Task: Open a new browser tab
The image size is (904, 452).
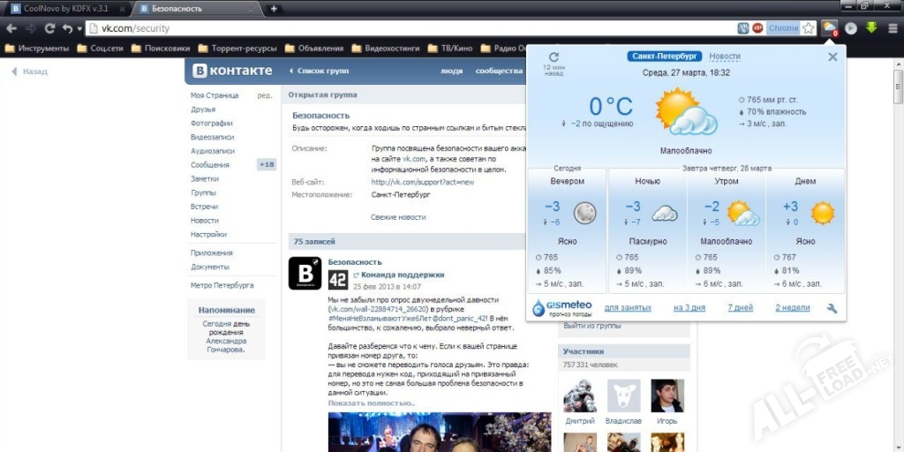Action: [274, 8]
